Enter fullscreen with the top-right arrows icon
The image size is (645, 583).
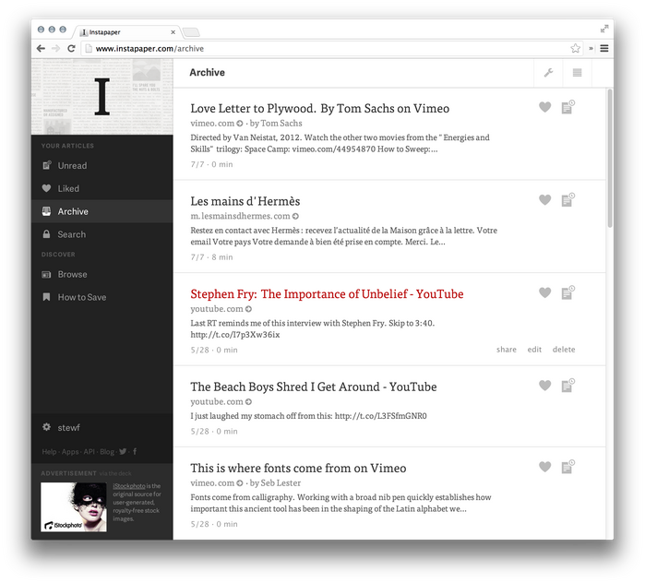[x=603, y=29]
